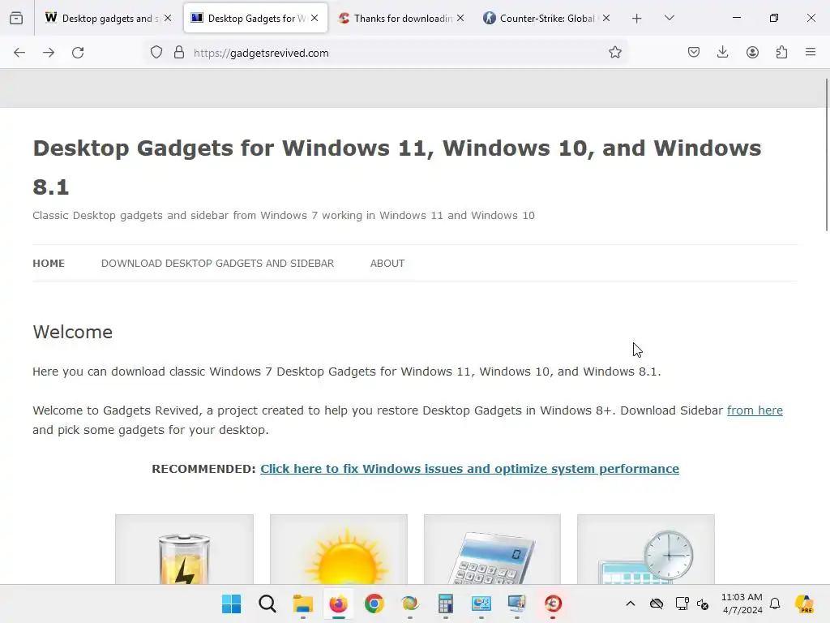Open Calculator app in taskbar
Viewport: 830px width, 623px height.
[x=446, y=604]
